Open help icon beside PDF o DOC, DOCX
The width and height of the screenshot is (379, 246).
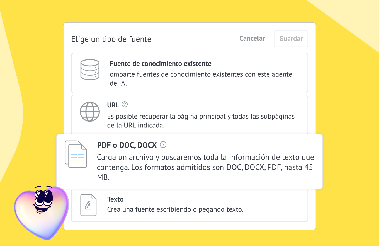[x=163, y=144]
